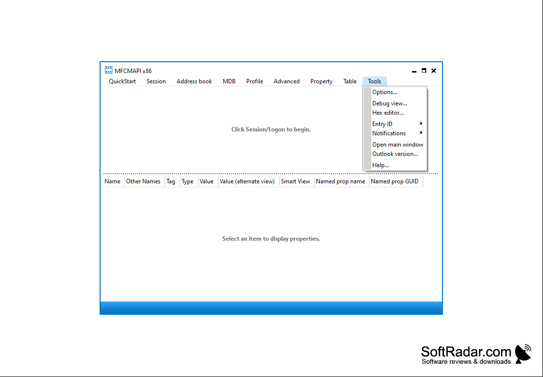Viewport: 543px width, 377px height.
Task: Choose Options... from the Tools menu
Action: point(395,92)
